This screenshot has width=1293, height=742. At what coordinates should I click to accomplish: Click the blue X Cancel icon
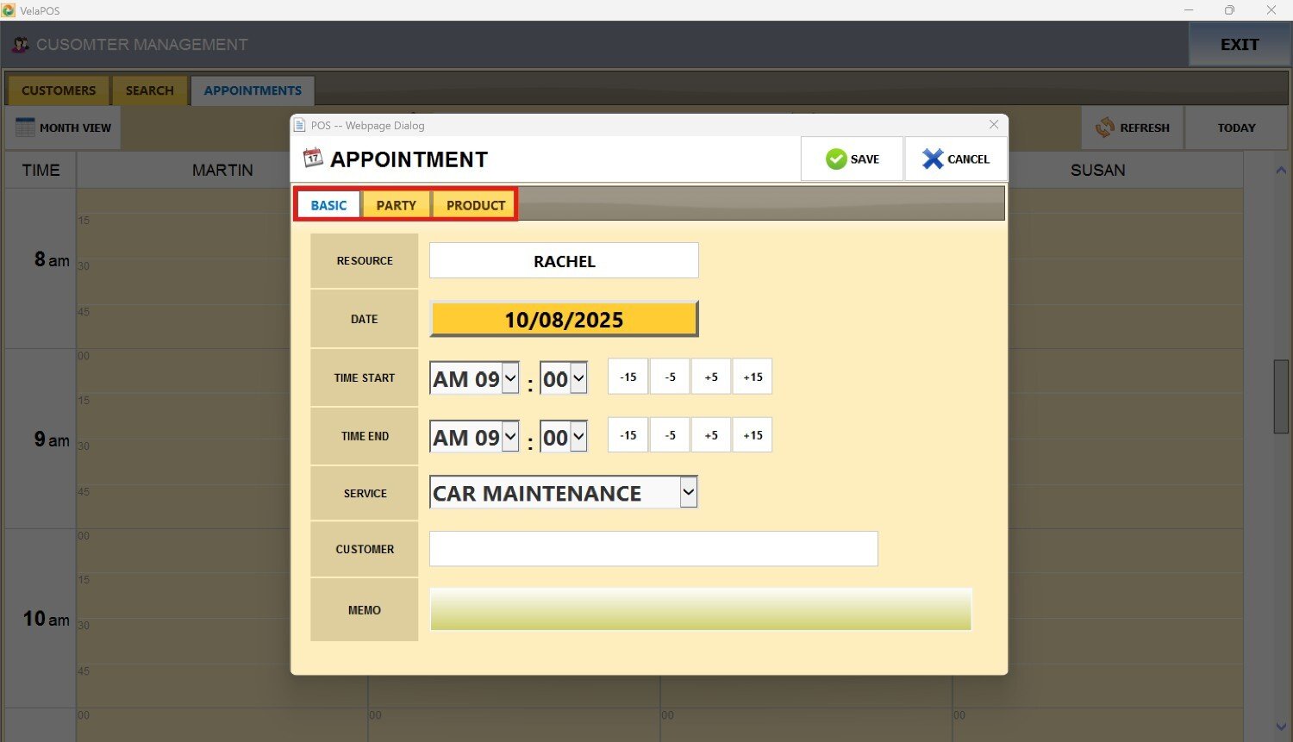click(932, 159)
